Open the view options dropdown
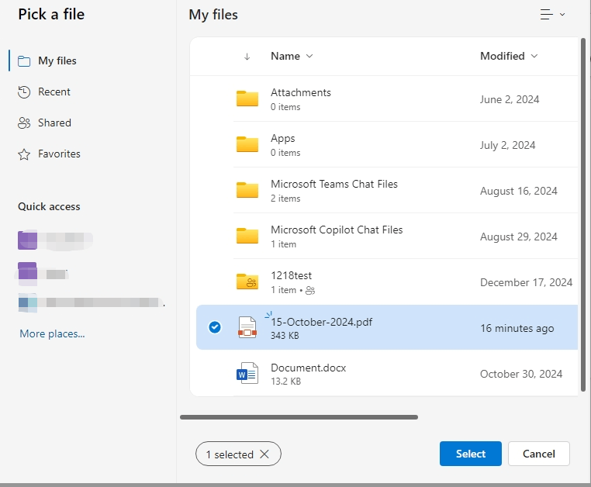This screenshot has width=591, height=487. [x=552, y=15]
